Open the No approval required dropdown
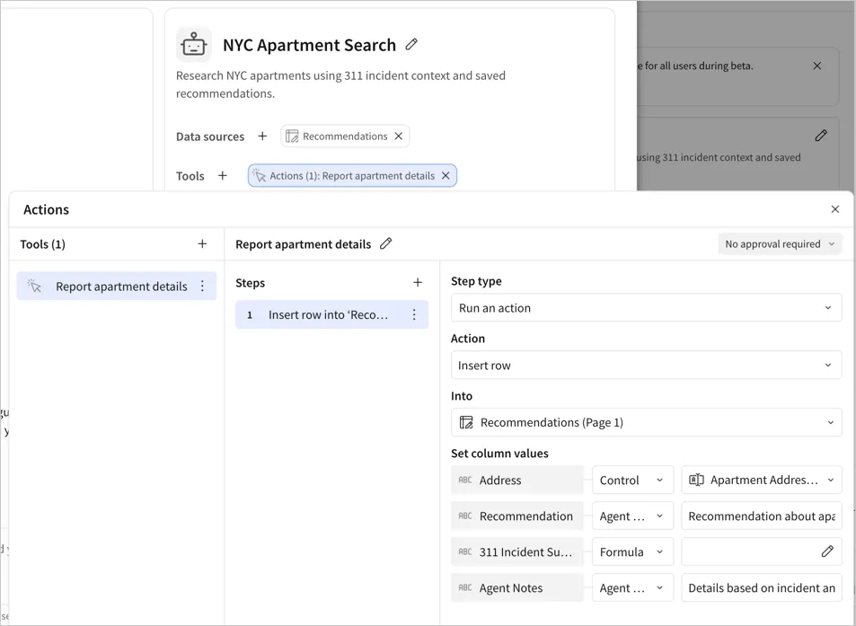 click(x=780, y=244)
